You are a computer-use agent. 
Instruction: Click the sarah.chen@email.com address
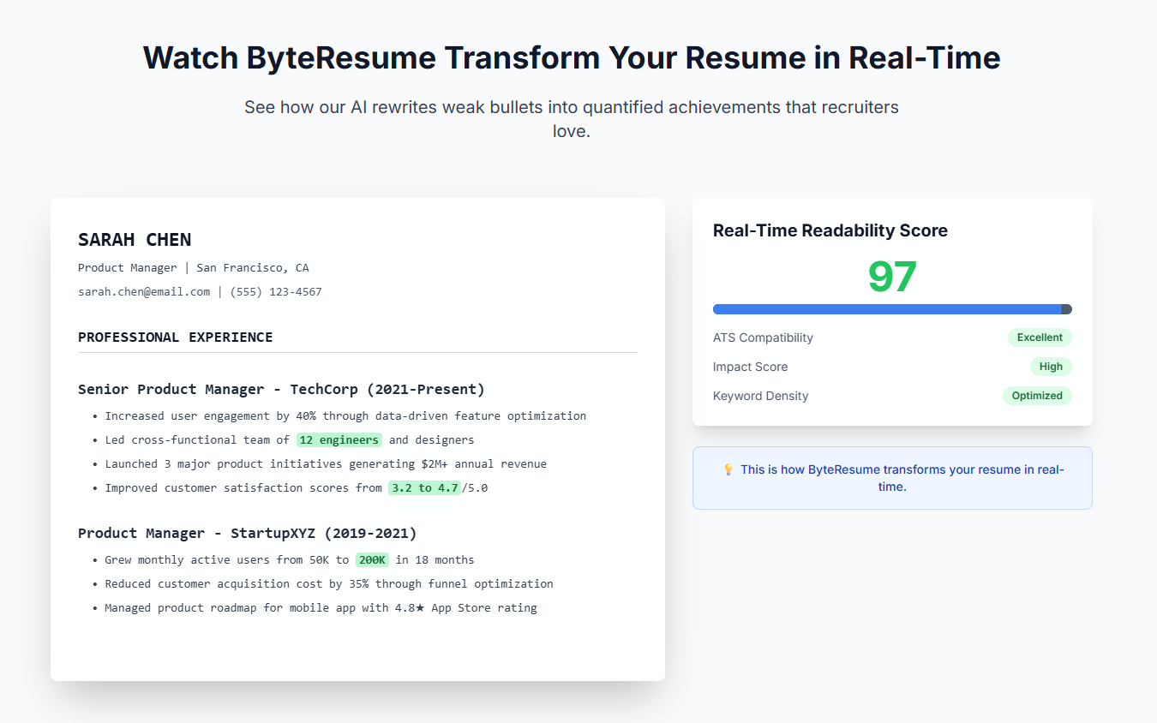pyautogui.click(x=144, y=291)
